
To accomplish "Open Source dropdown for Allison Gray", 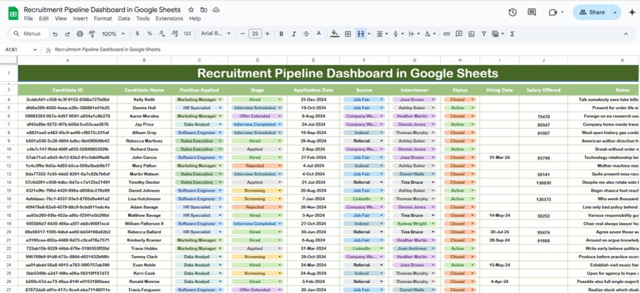I will coord(382,133).
